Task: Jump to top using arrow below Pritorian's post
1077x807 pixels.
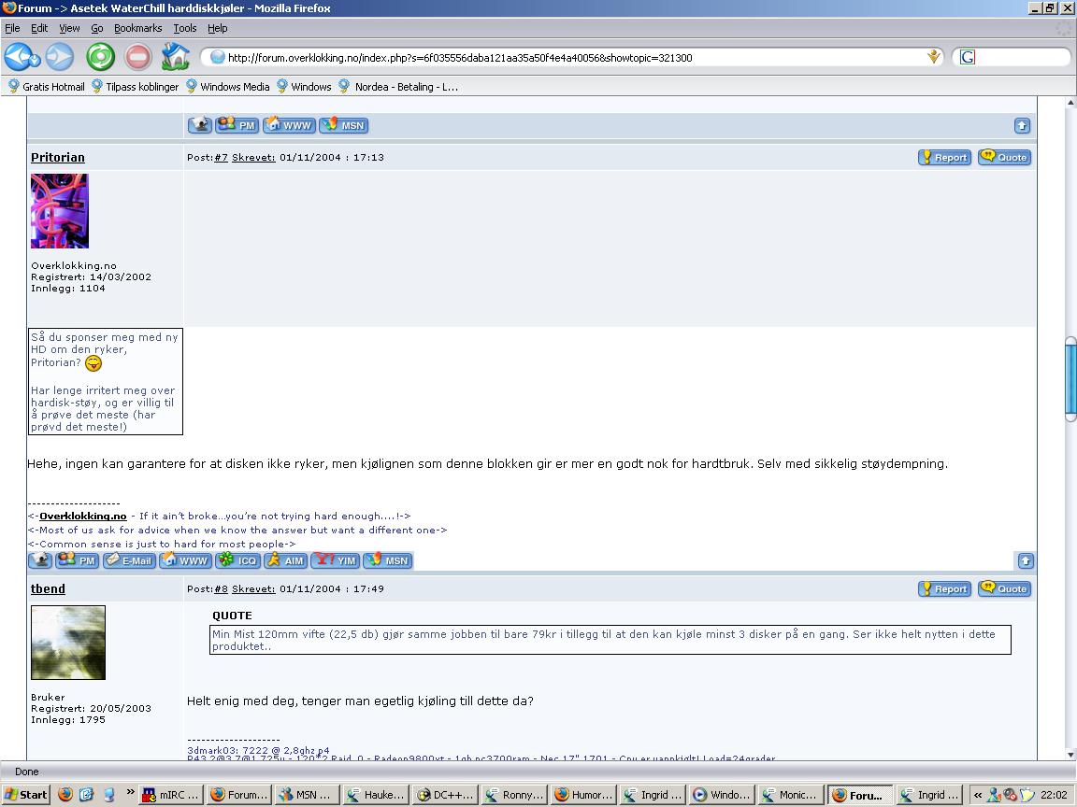Action: [x=1026, y=560]
